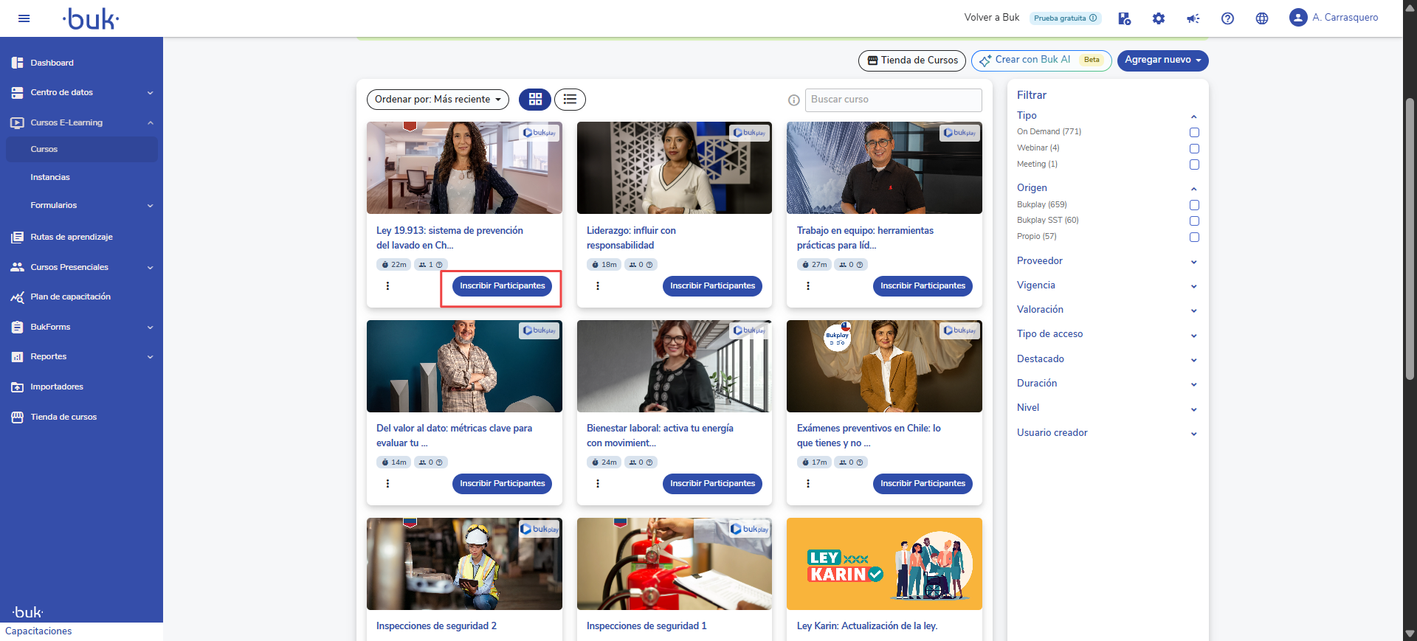This screenshot has height=641, width=1417.
Task: Open the Inspecciones de seguridad 2 course title
Action: (436, 626)
